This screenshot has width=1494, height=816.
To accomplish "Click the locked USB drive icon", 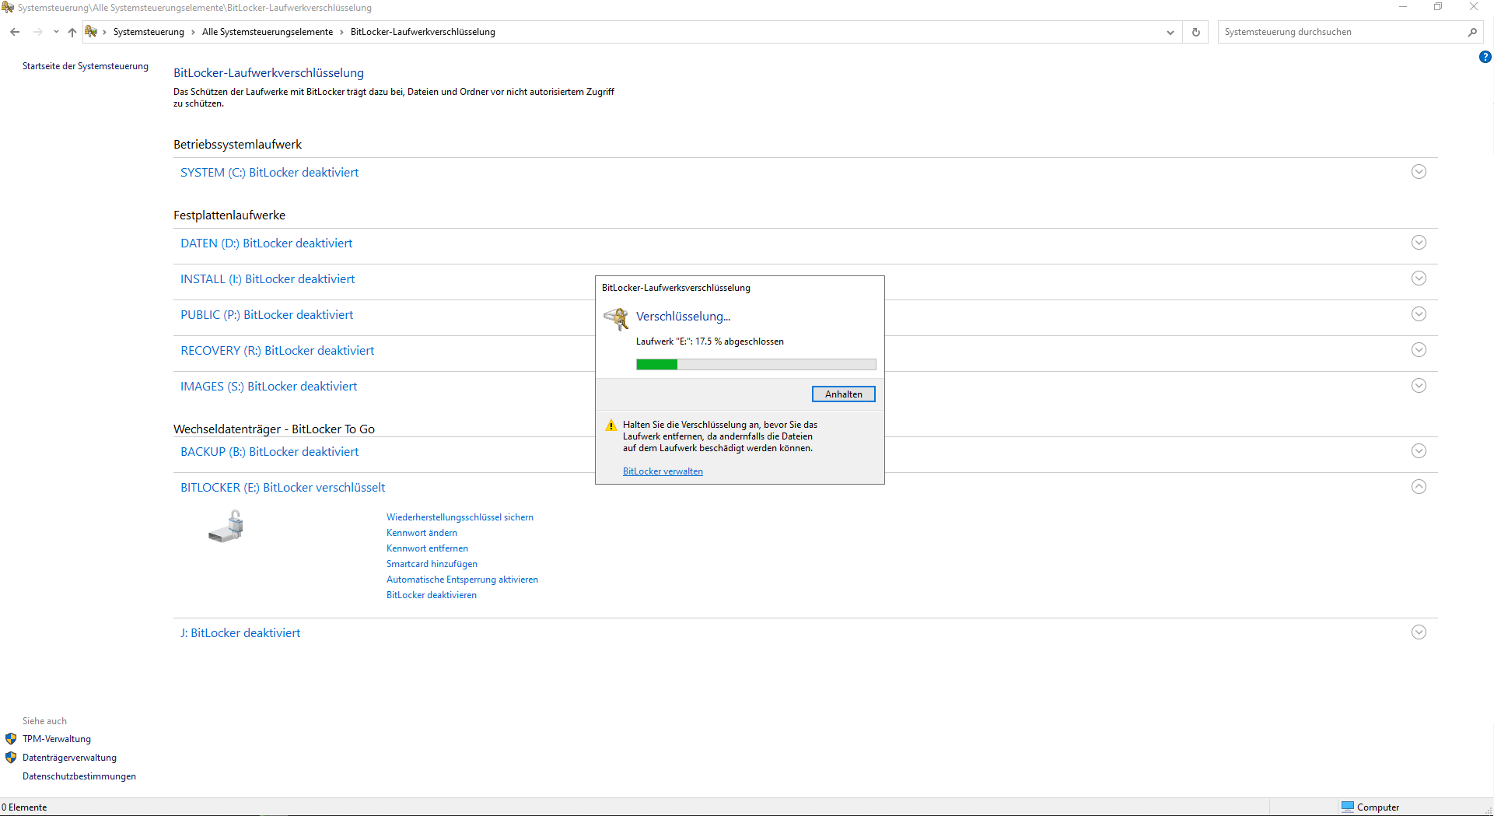I will (226, 527).
